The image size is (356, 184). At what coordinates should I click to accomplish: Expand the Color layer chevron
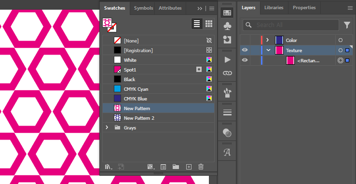(x=267, y=40)
